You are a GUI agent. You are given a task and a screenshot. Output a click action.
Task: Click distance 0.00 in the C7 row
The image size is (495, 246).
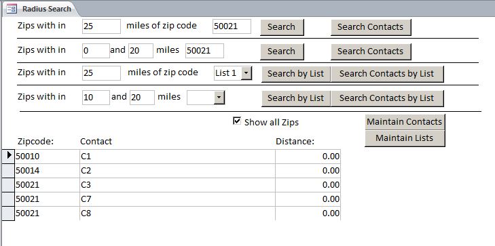coord(308,199)
